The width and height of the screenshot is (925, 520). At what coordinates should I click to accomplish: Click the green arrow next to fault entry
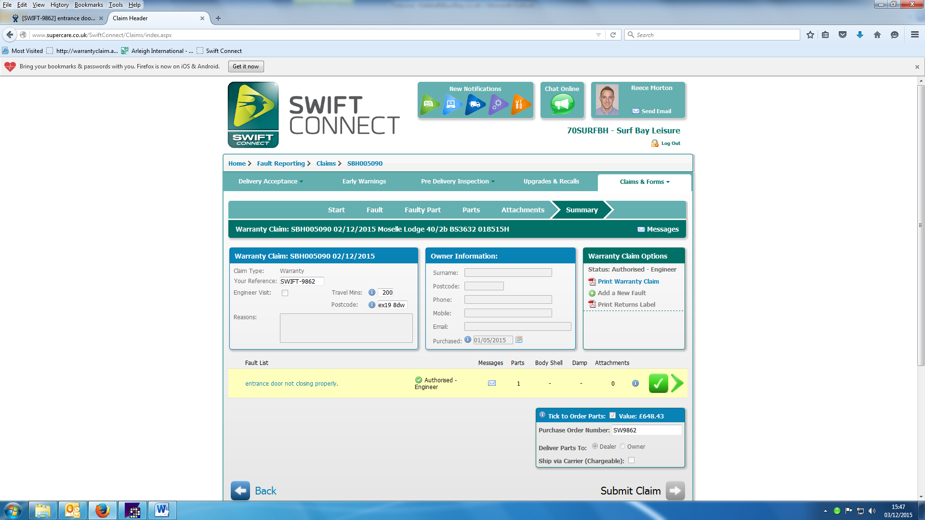[677, 383]
